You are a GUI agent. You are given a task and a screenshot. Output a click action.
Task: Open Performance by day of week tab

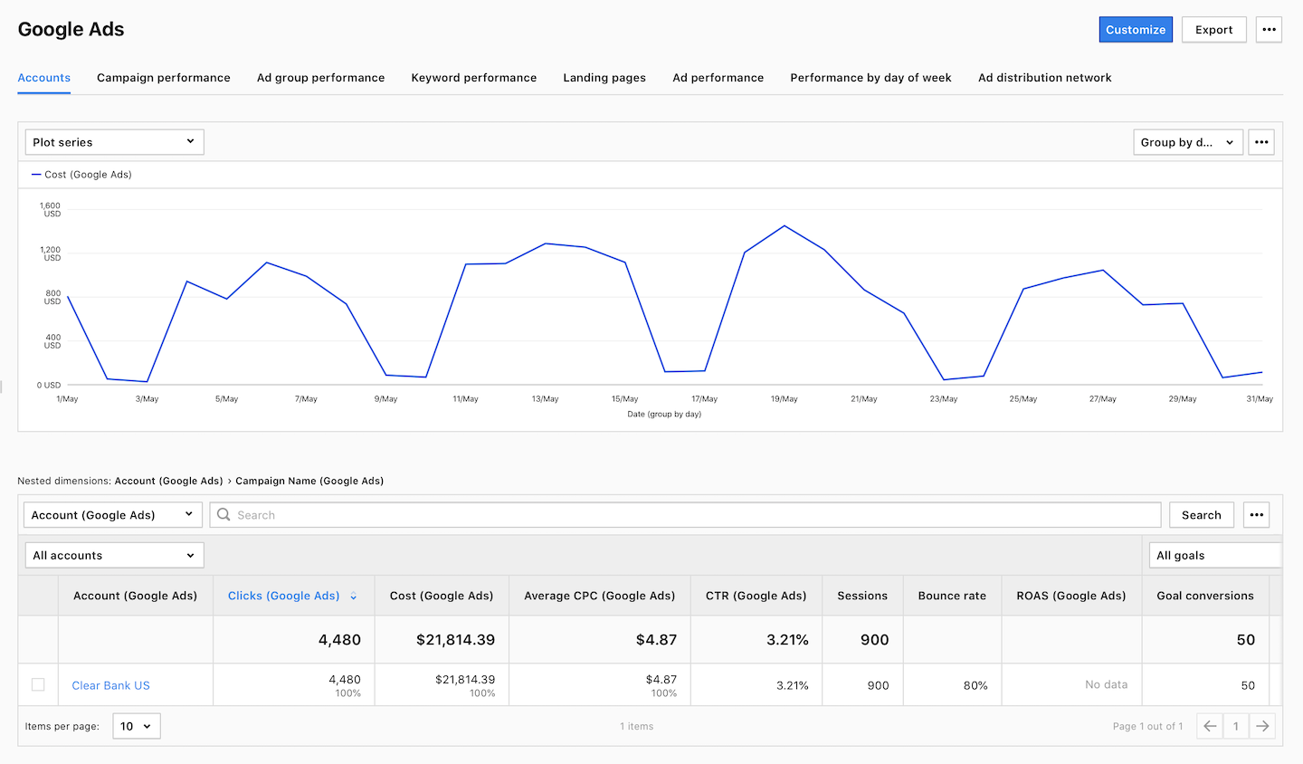(x=870, y=78)
